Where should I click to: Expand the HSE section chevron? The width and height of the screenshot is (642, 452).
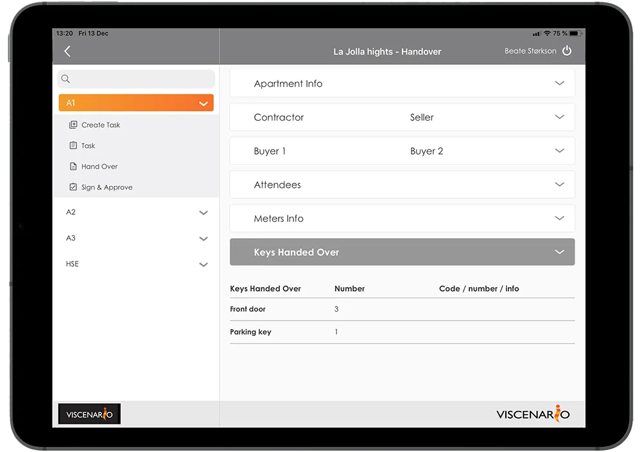204,265
